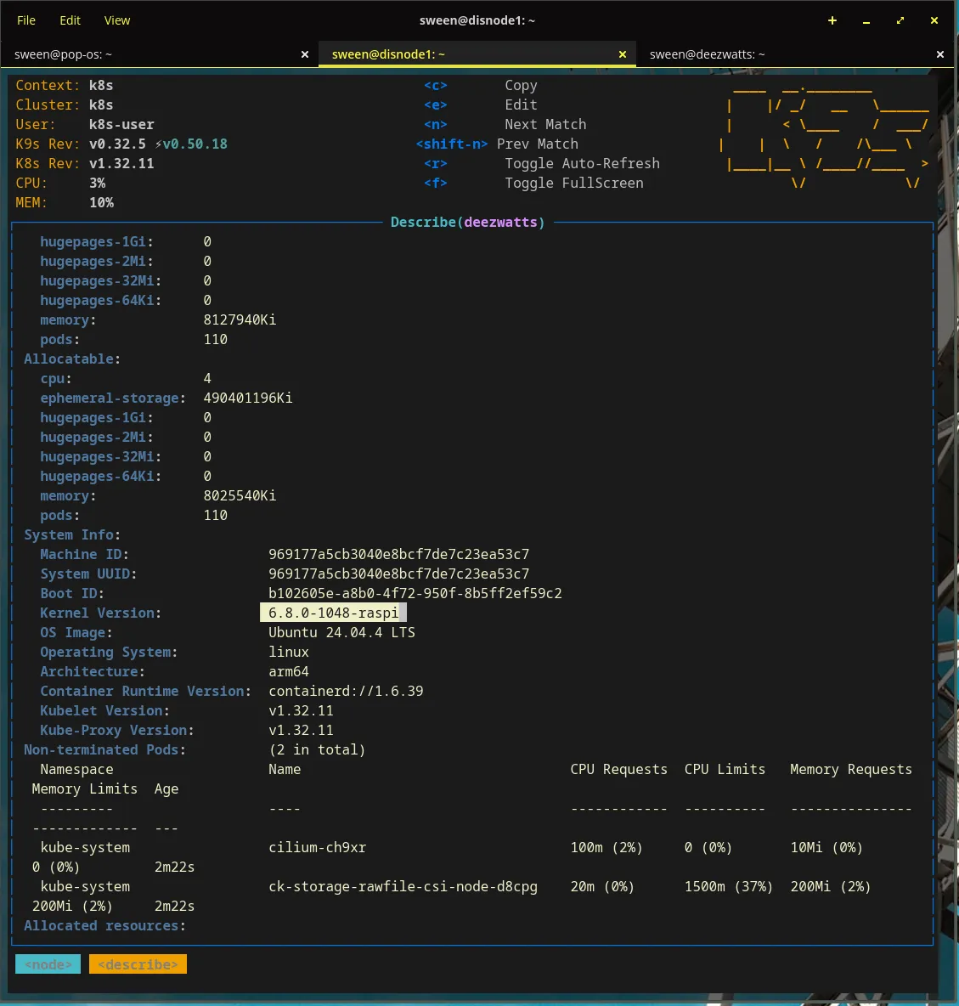
Task: Open the Edit menu
Action: (70, 20)
